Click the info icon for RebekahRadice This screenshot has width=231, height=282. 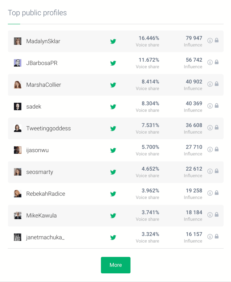tap(210, 193)
